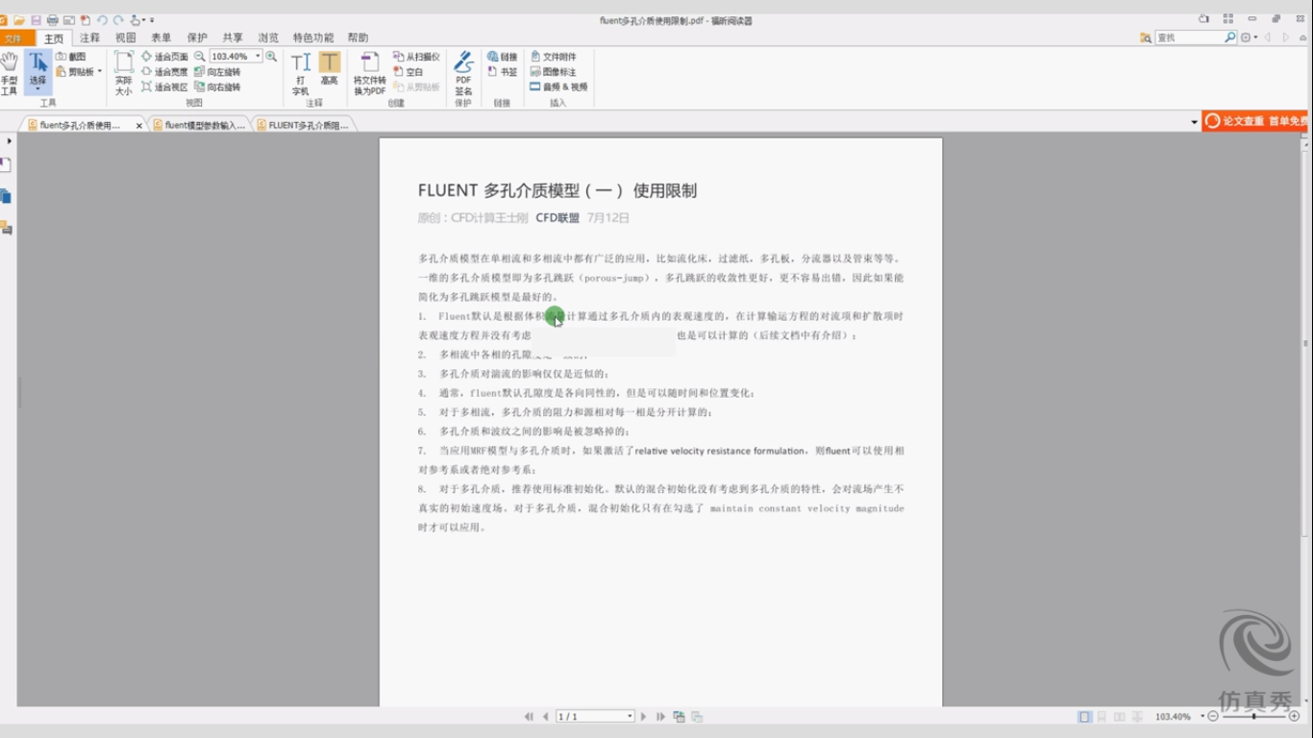Close the fluent多孔介质使用 document tab
The width and height of the screenshot is (1313, 738).
point(139,126)
